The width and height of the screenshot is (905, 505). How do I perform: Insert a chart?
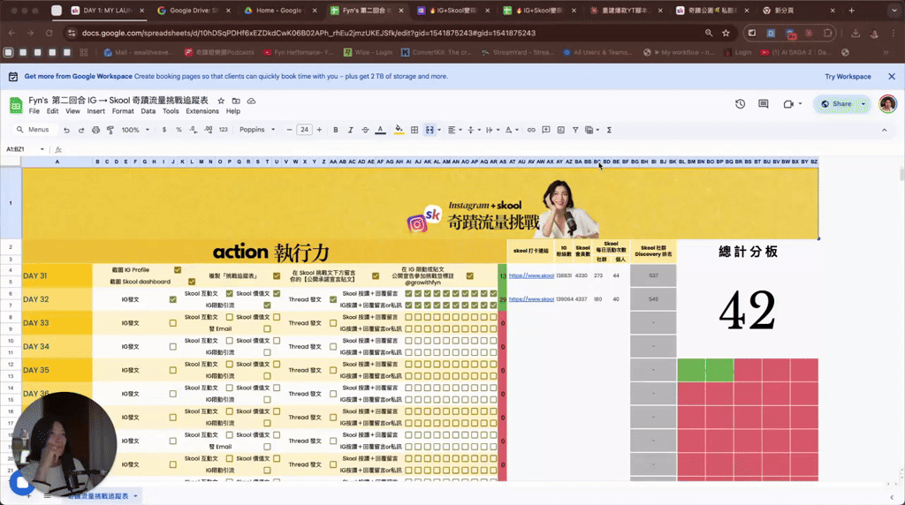click(x=561, y=131)
